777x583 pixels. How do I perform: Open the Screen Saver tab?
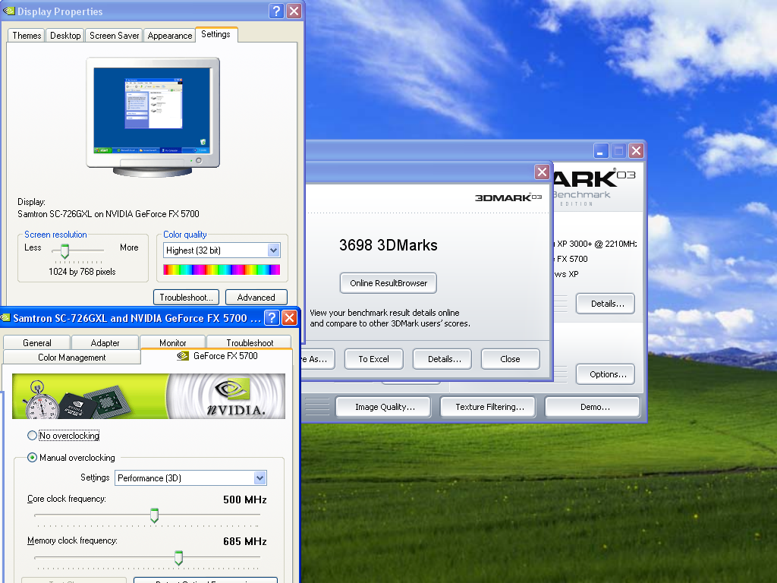pos(115,36)
